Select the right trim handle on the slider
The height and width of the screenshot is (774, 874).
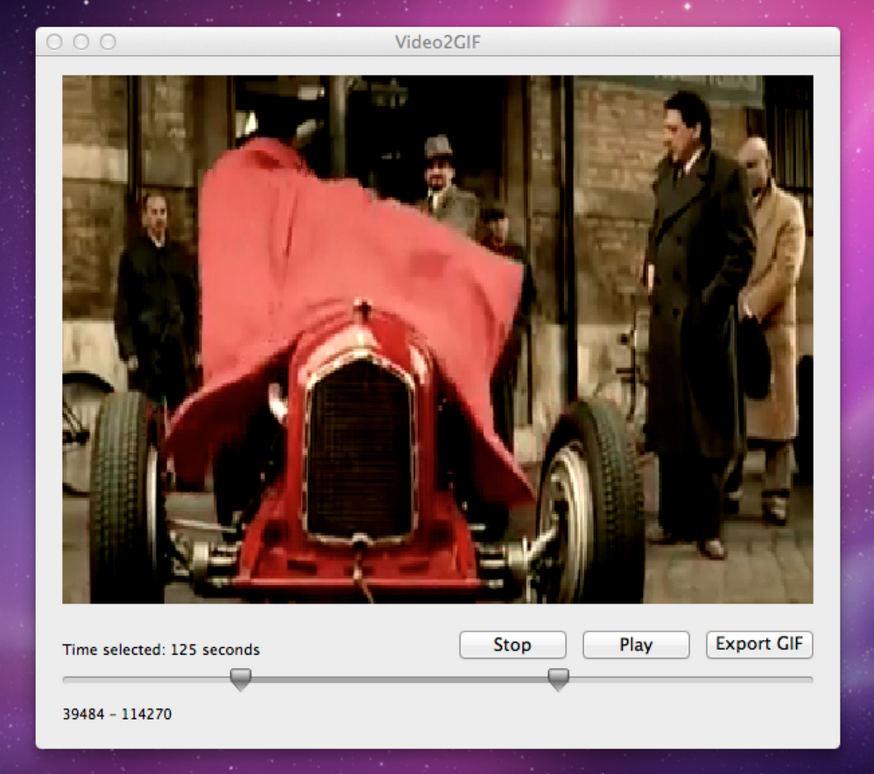tap(558, 678)
